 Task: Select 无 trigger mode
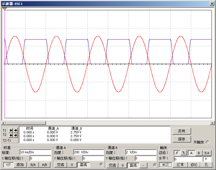coord(206,165)
